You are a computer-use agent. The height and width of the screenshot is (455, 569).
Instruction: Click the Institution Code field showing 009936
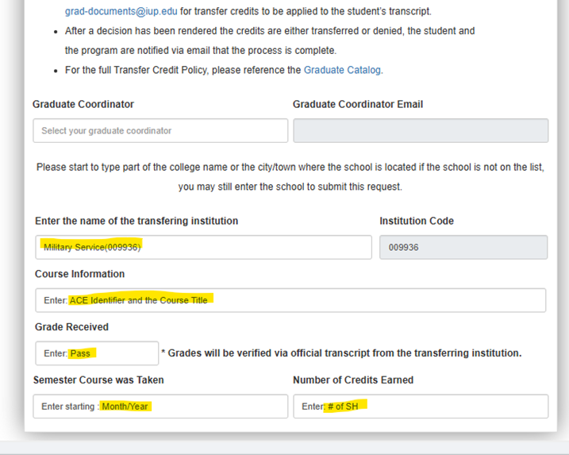pyautogui.click(x=463, y=247)
